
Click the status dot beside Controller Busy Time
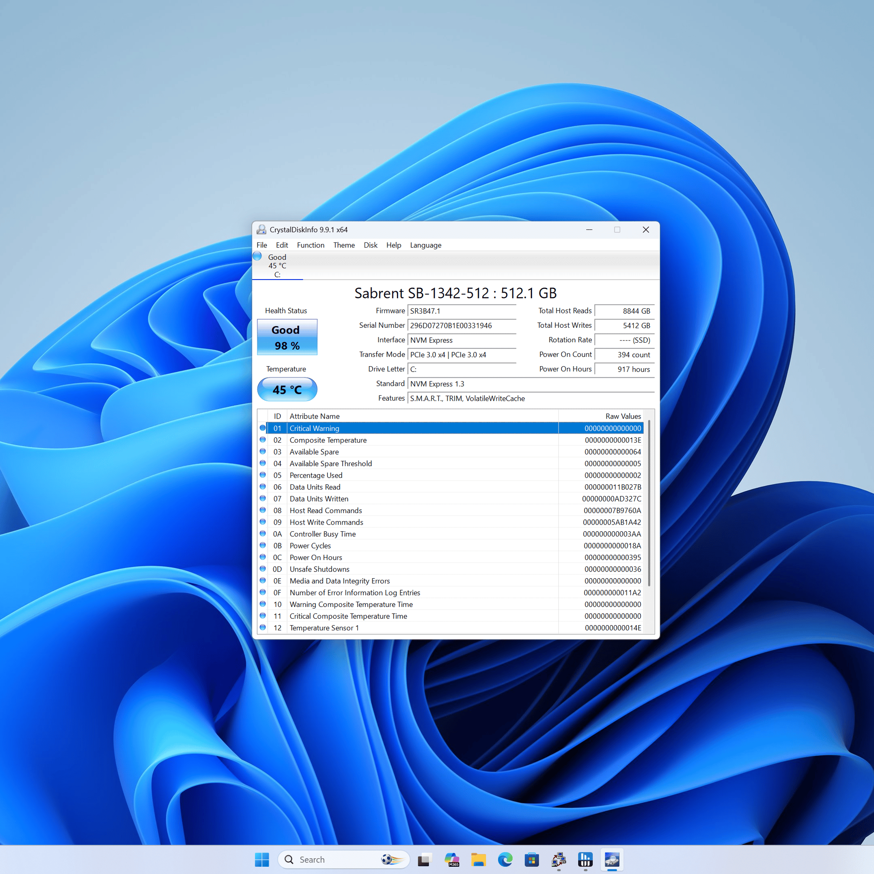(262, 534)
